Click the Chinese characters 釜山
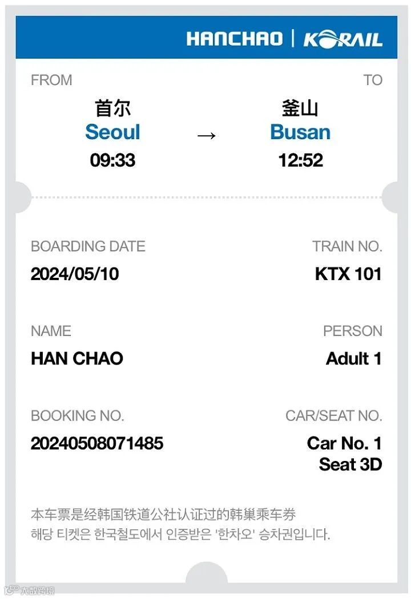 point(300,108)
